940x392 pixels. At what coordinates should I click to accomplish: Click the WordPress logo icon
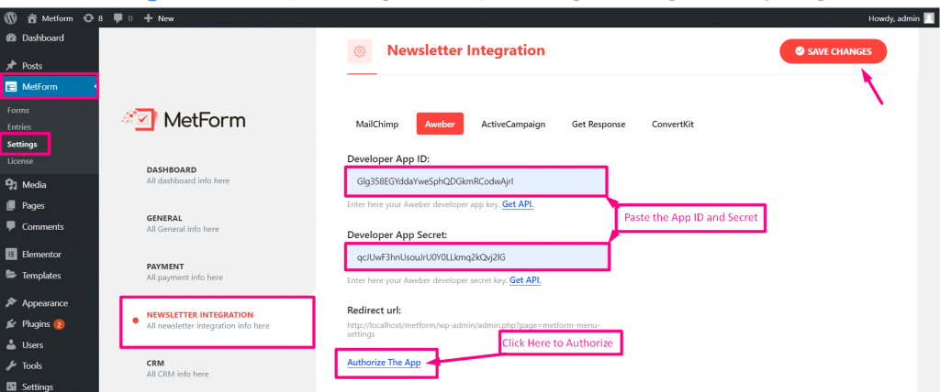pos(11,18)
